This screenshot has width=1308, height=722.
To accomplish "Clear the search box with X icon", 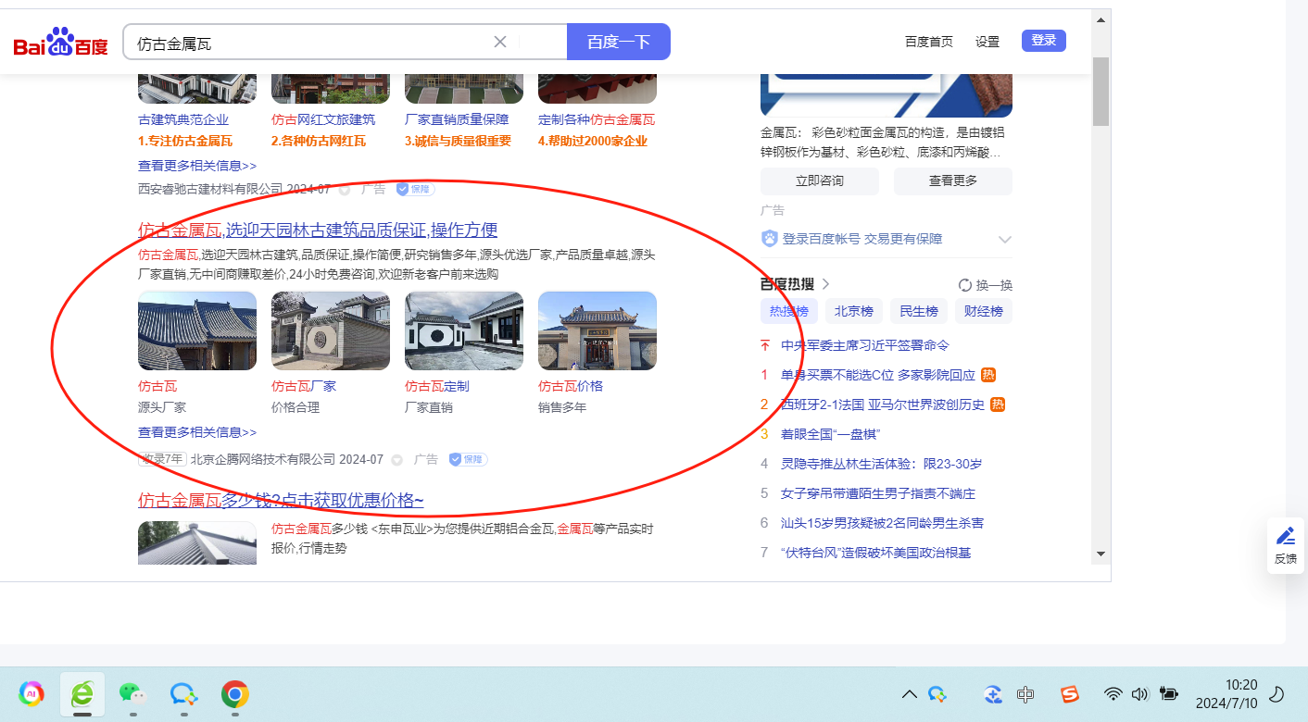I will 500,42.
